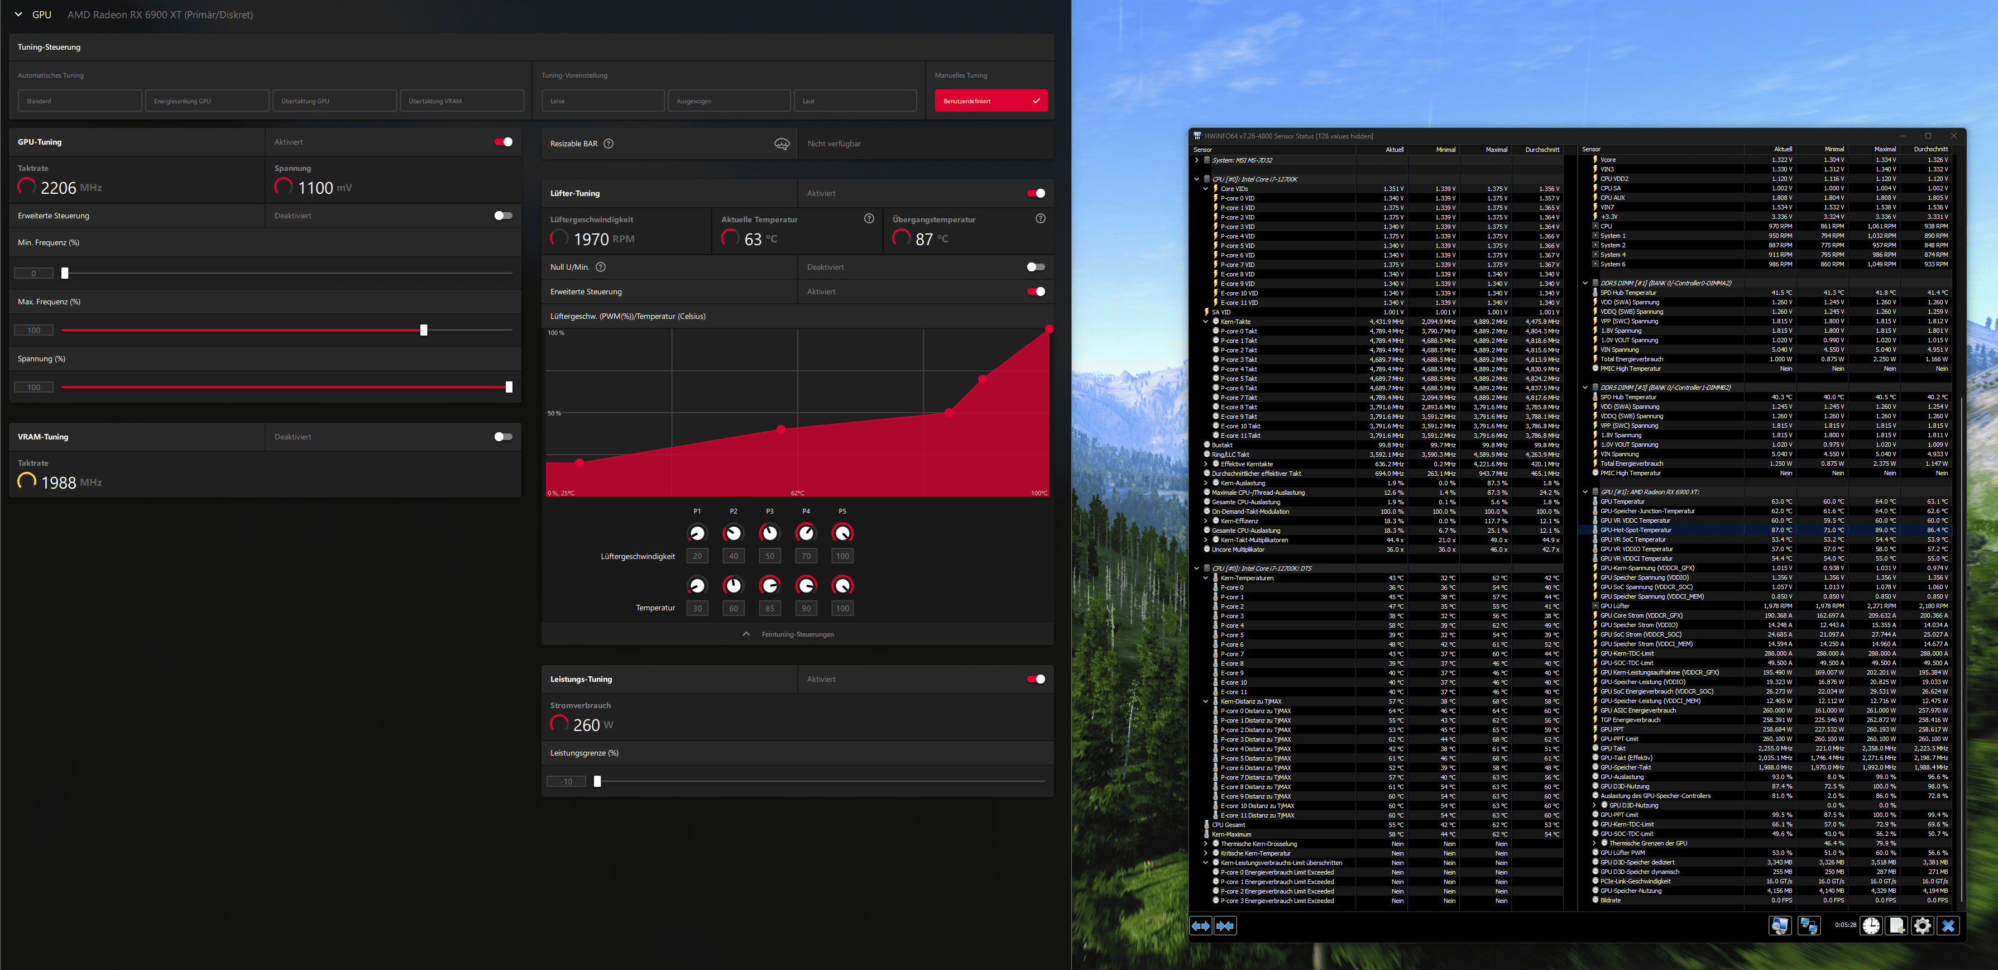Click the Leistungsgrenze slider handle
This screenshot has width=1998, height=970.
tap(597, 781)
